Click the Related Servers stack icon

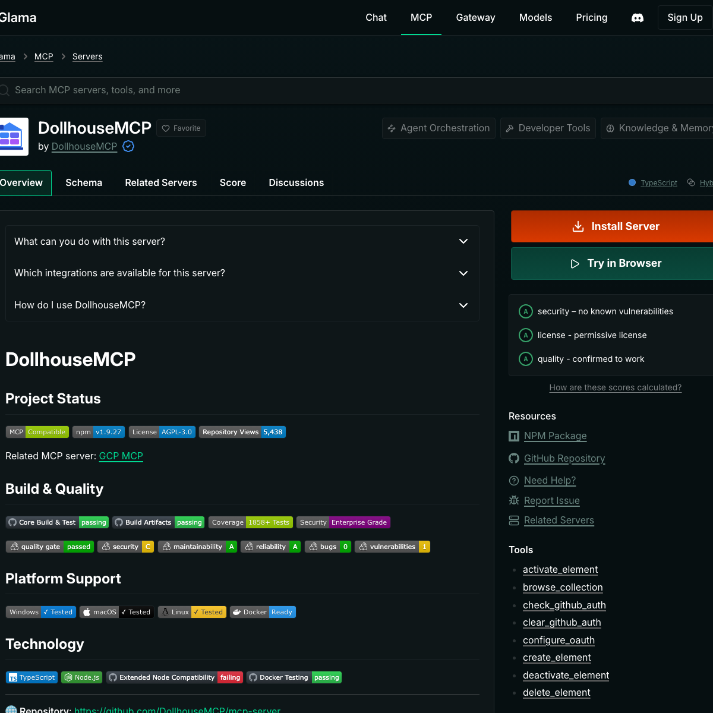(514, 520)
